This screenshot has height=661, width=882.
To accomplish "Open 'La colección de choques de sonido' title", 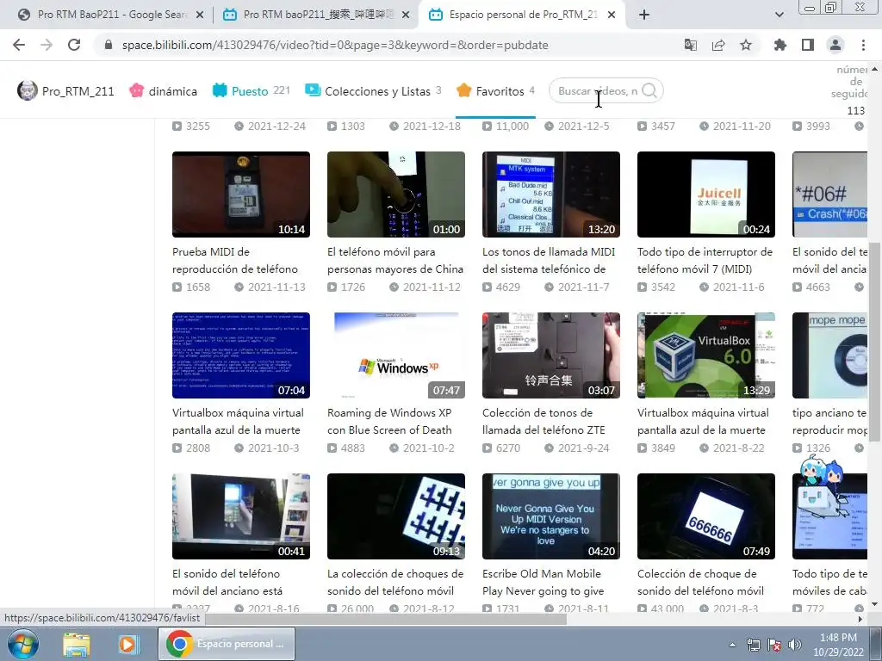I will pos(395,582).
